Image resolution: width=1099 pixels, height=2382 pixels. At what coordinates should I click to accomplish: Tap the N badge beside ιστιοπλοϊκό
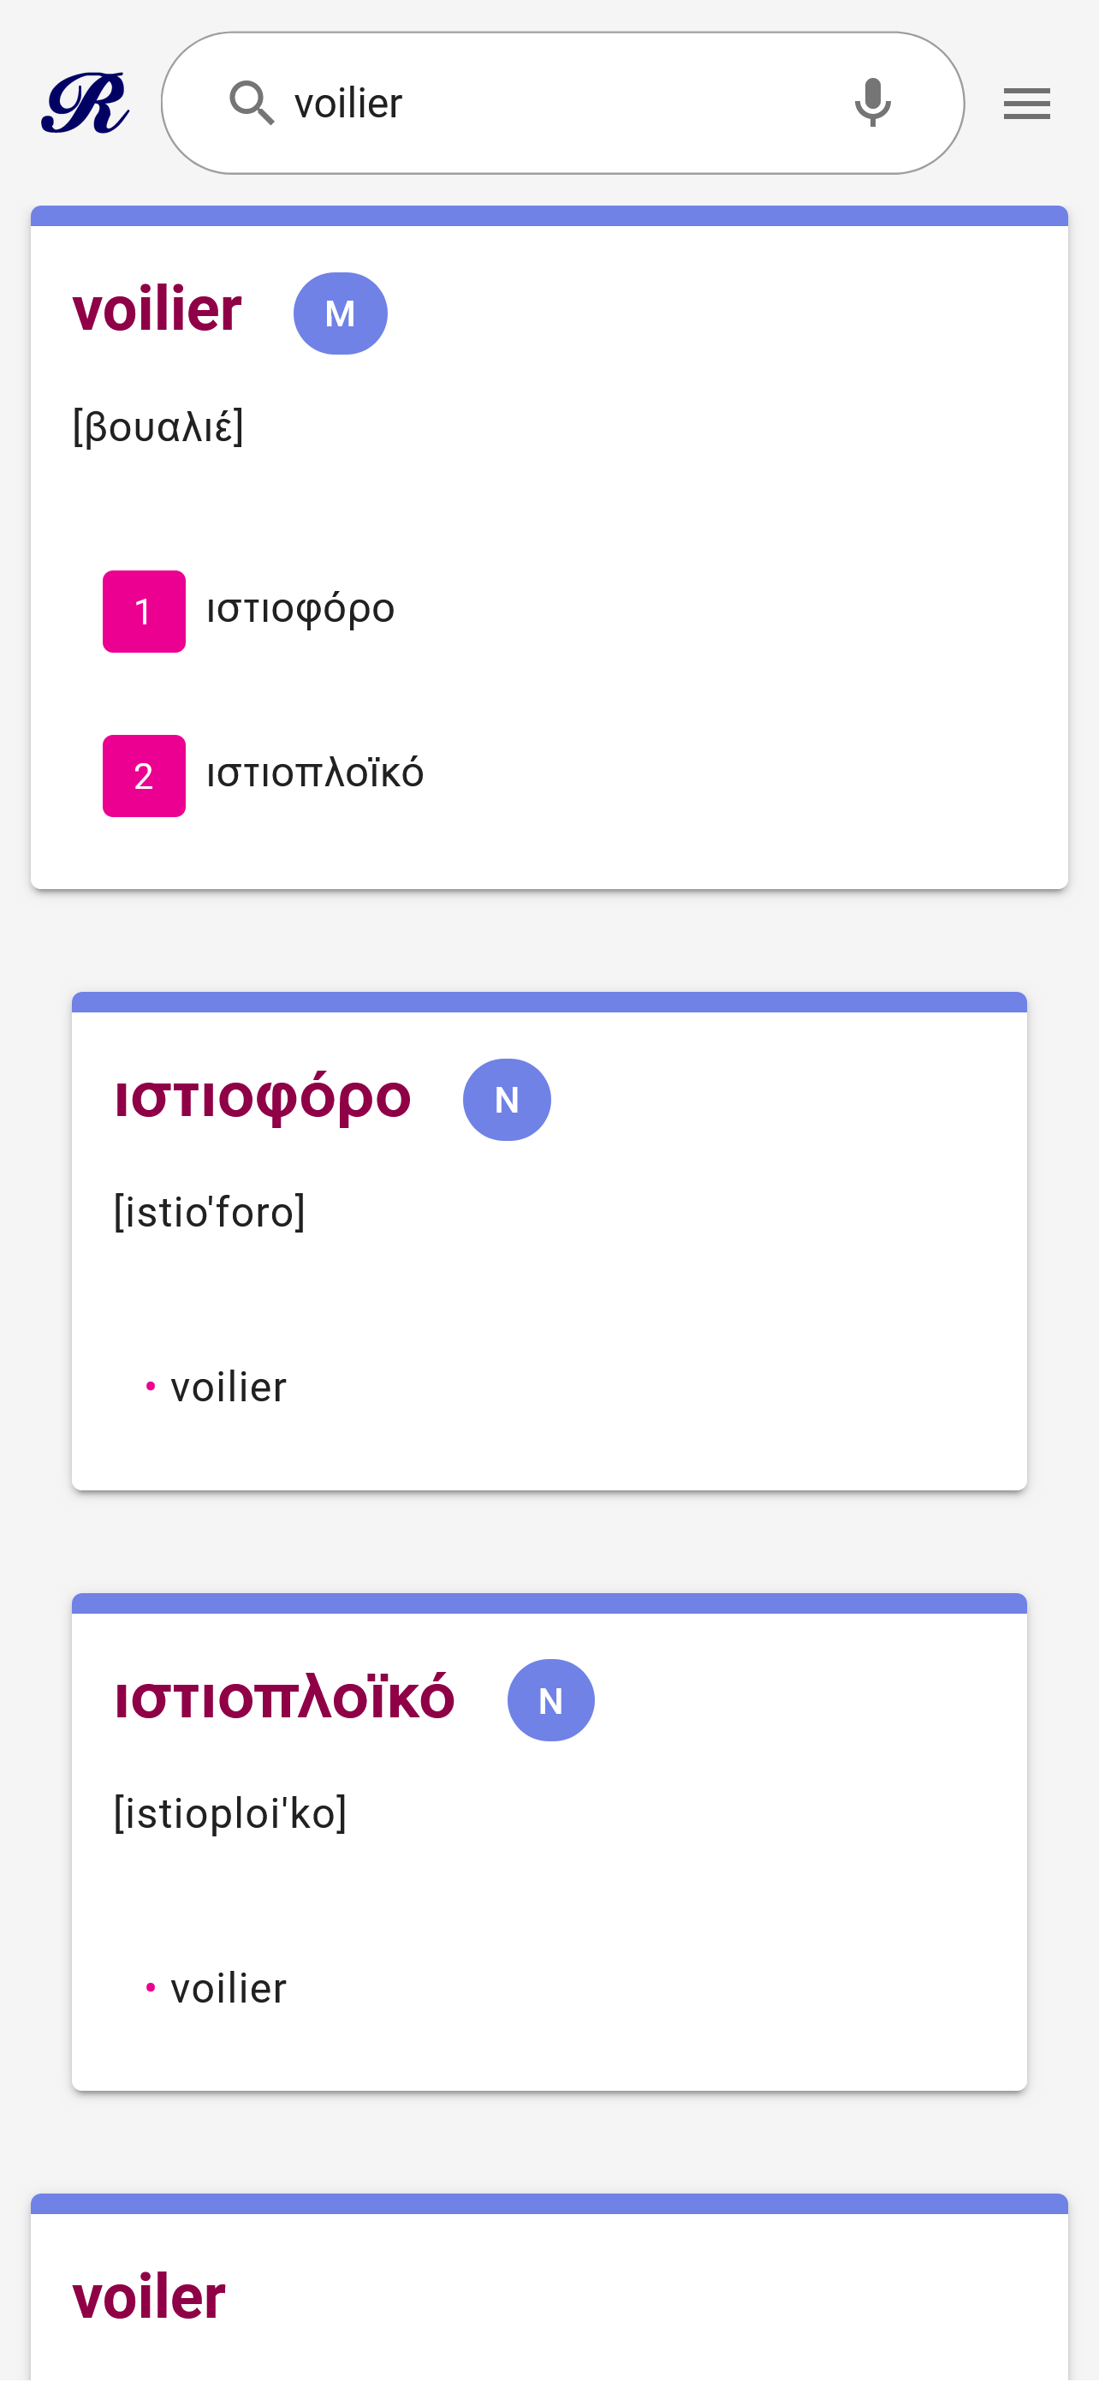pos(550,1700)
